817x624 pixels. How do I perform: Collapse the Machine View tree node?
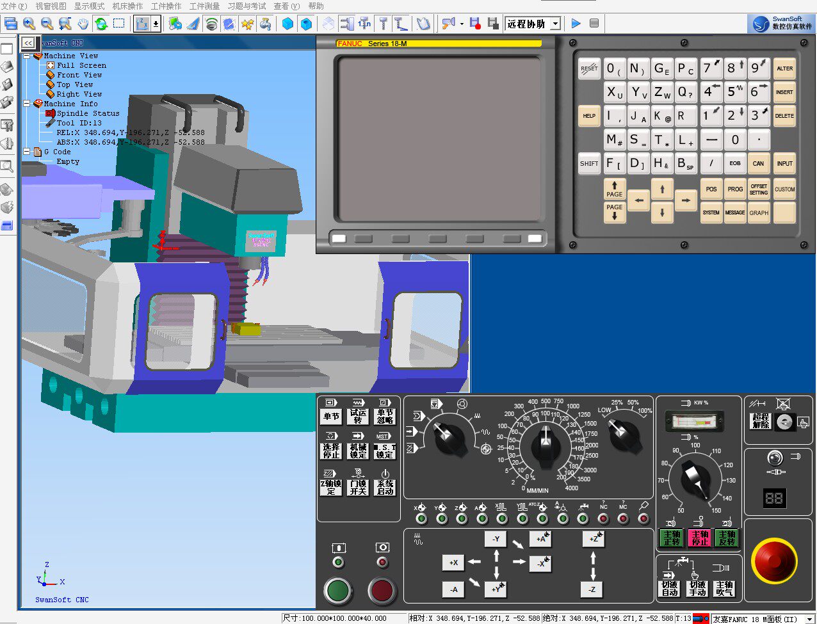tap(27, 56)
